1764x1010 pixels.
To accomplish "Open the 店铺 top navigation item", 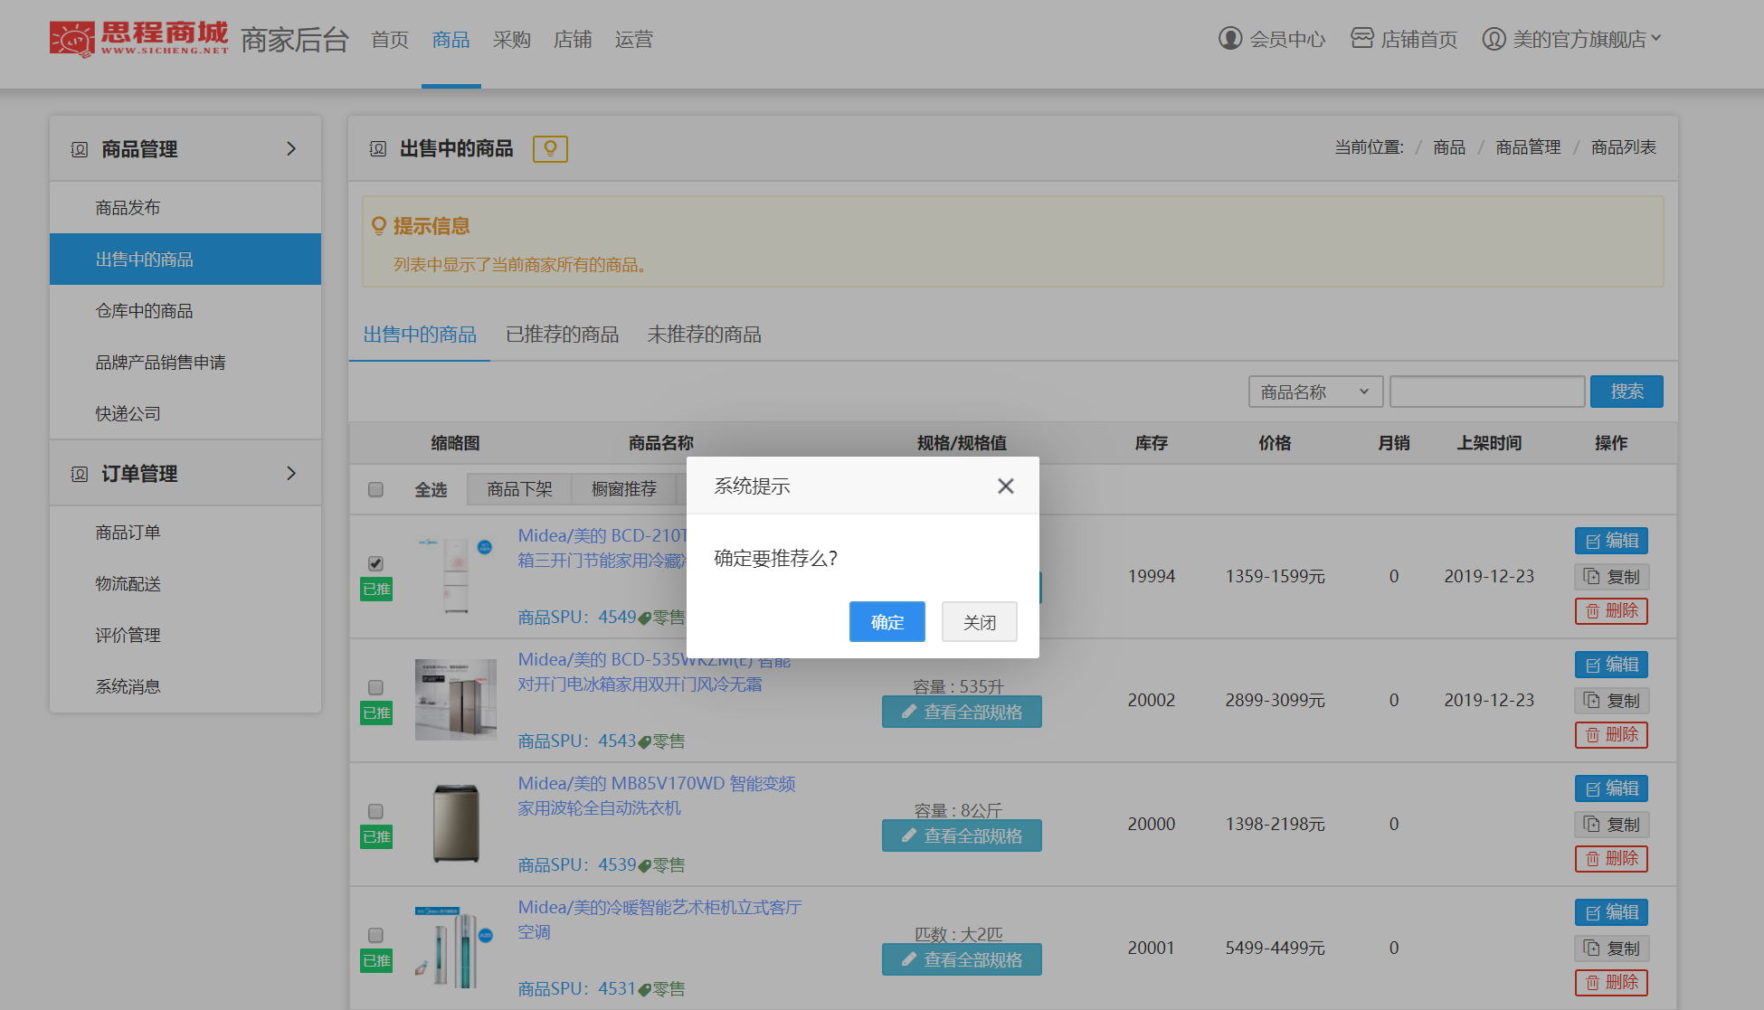I will pos(573,40).
